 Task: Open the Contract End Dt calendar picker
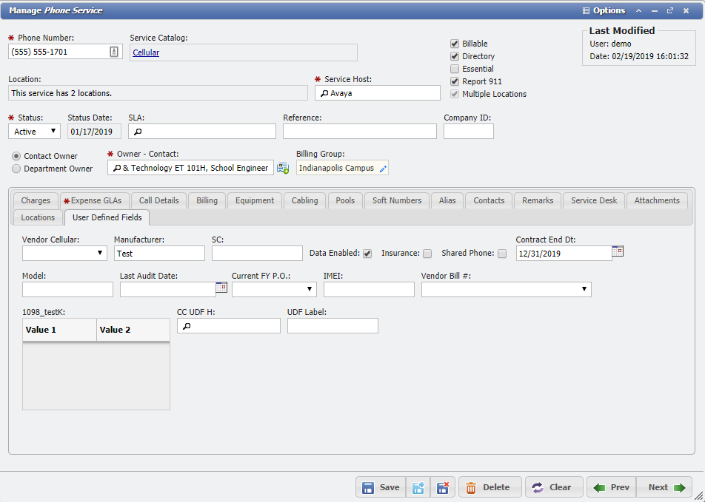618,251
